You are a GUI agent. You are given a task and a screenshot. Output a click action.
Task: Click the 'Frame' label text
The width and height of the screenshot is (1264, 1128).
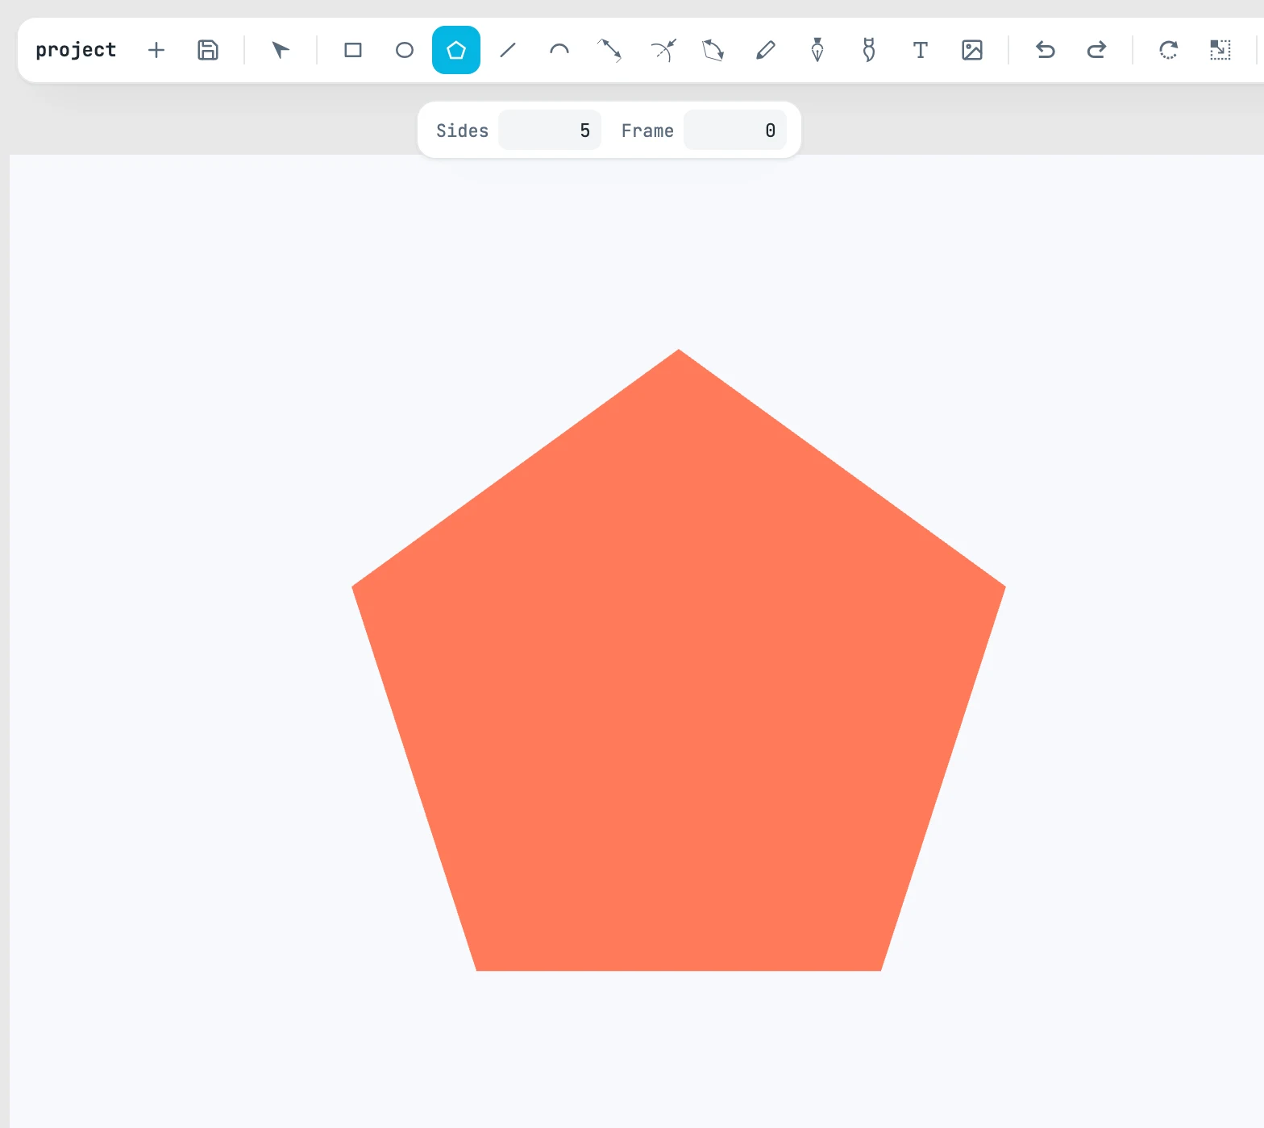[647, 131]
